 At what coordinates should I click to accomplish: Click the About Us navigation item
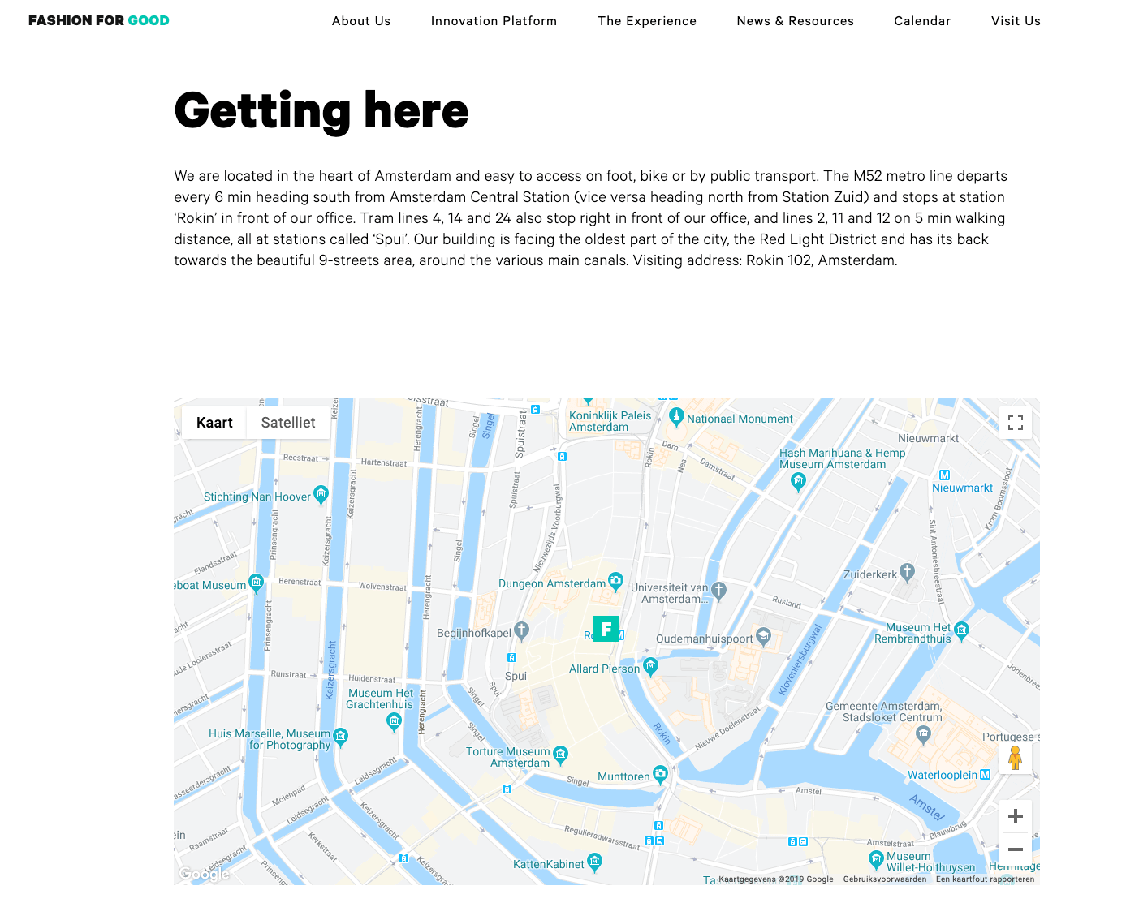[x=361, y=21]
